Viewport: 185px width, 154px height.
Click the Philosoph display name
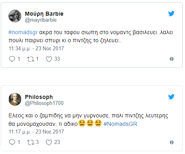point(39,97)
